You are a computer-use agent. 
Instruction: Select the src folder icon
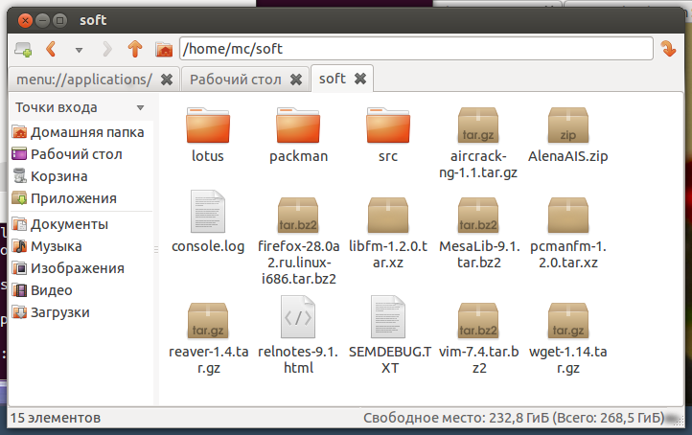pyautogui.click(x=388, y=125)
